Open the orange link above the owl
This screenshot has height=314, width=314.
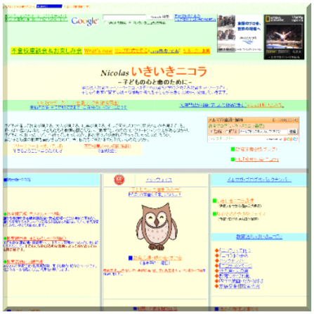point(155,189)
